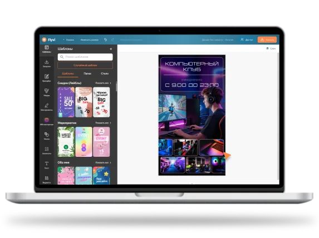Image resolution: width=319 pixels, height=238 pixels.
Task: Expand 'Показать все' for Скидки (Лейблы)
Action: pyautogui.click(x=103, y=83)
